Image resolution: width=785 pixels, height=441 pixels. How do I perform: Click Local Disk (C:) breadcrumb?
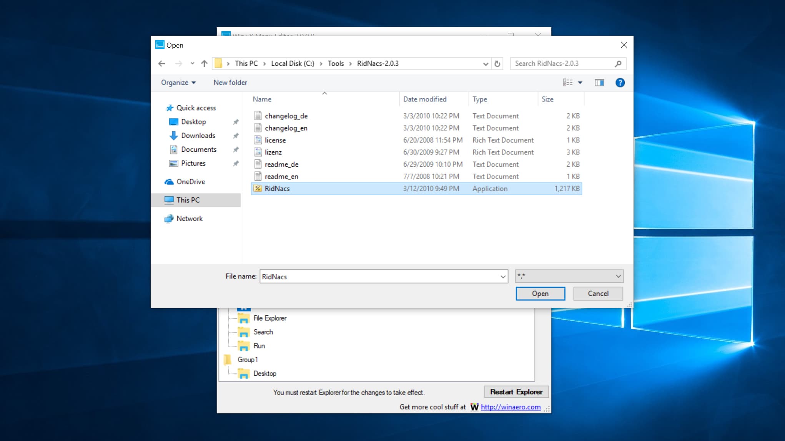click(x=293, y=63)
